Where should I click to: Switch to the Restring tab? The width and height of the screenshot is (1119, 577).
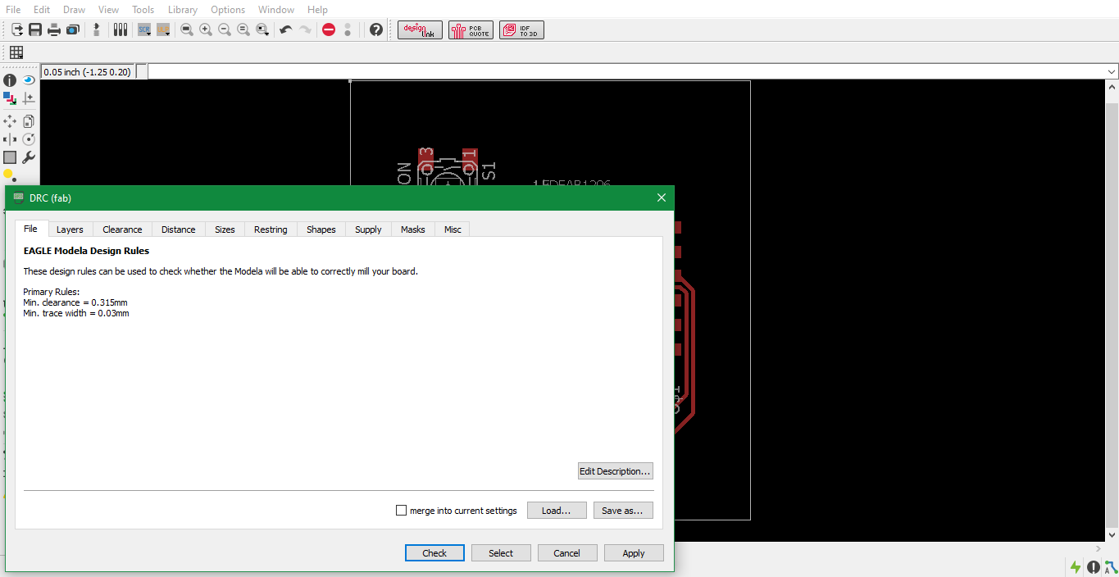(271, 229)
